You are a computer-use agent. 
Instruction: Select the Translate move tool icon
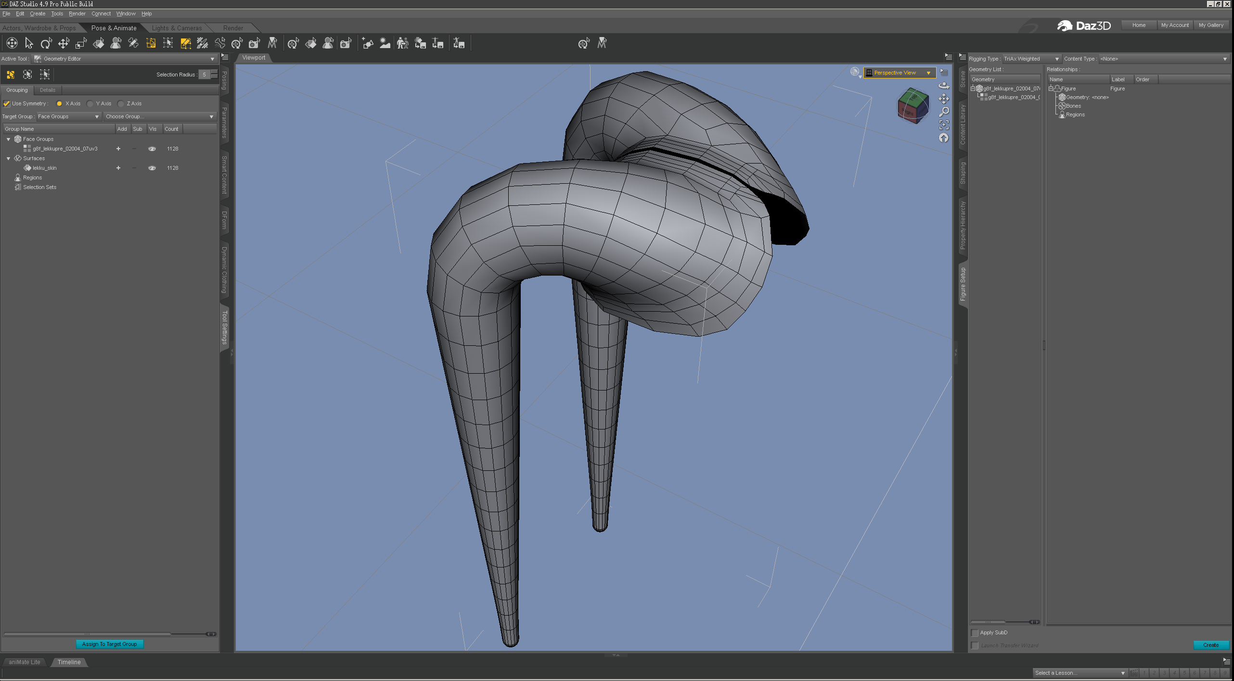64,44
